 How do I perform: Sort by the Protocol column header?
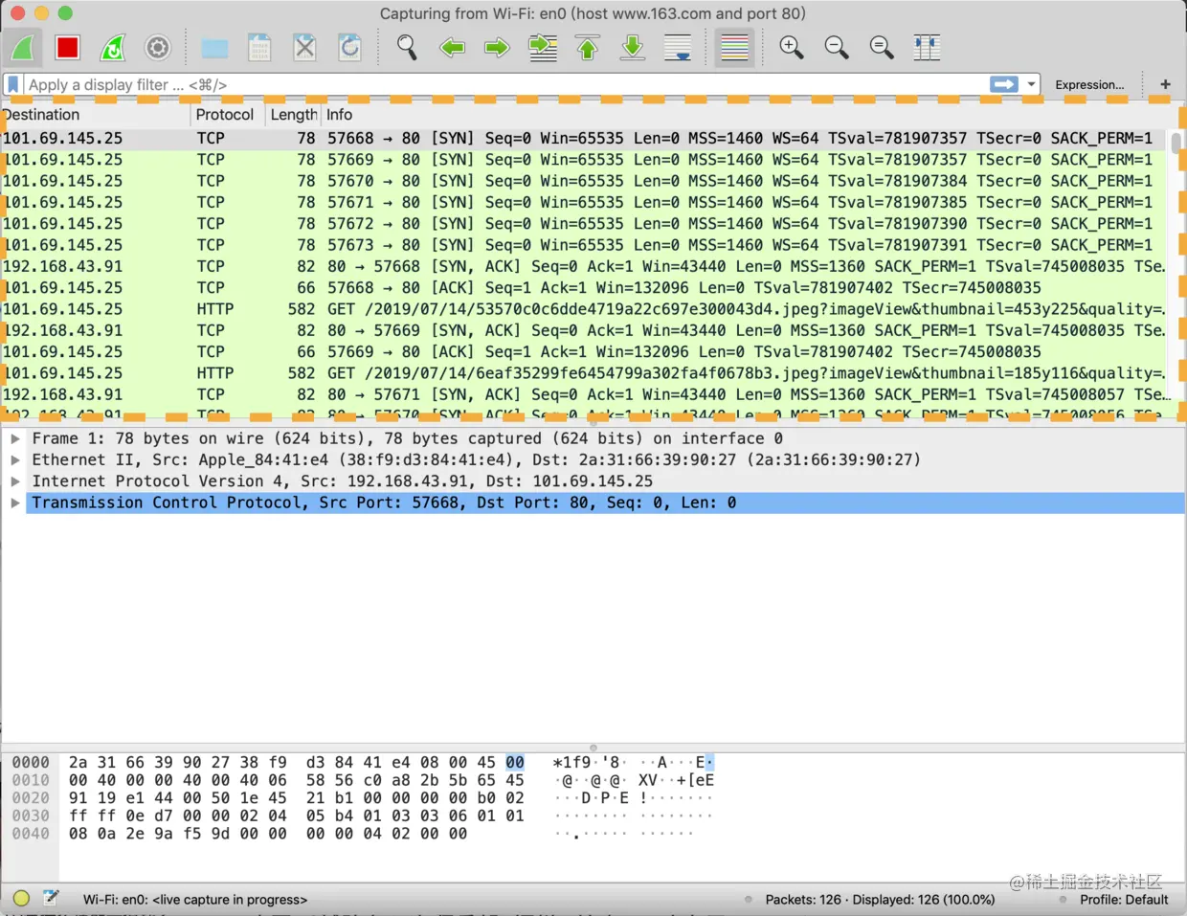[x=228, y=115]
